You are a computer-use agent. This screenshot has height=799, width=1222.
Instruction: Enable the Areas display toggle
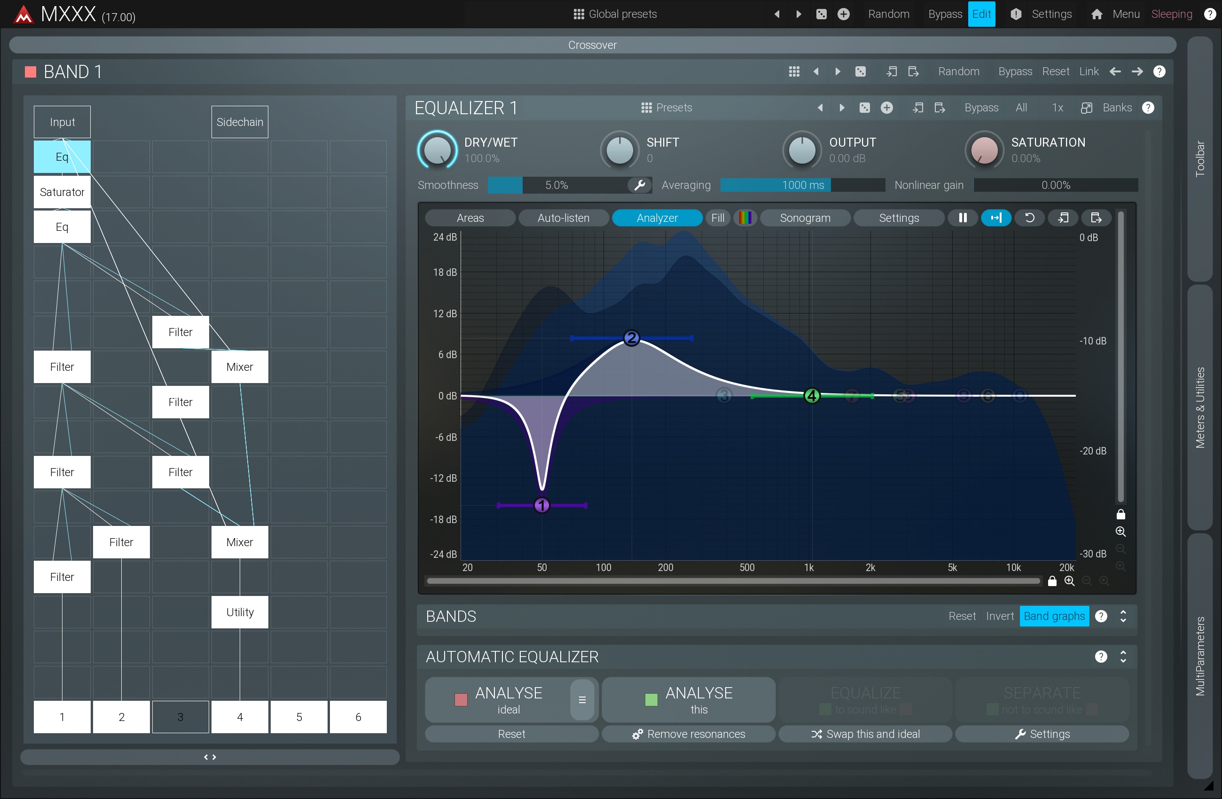(x=470, y=218)
